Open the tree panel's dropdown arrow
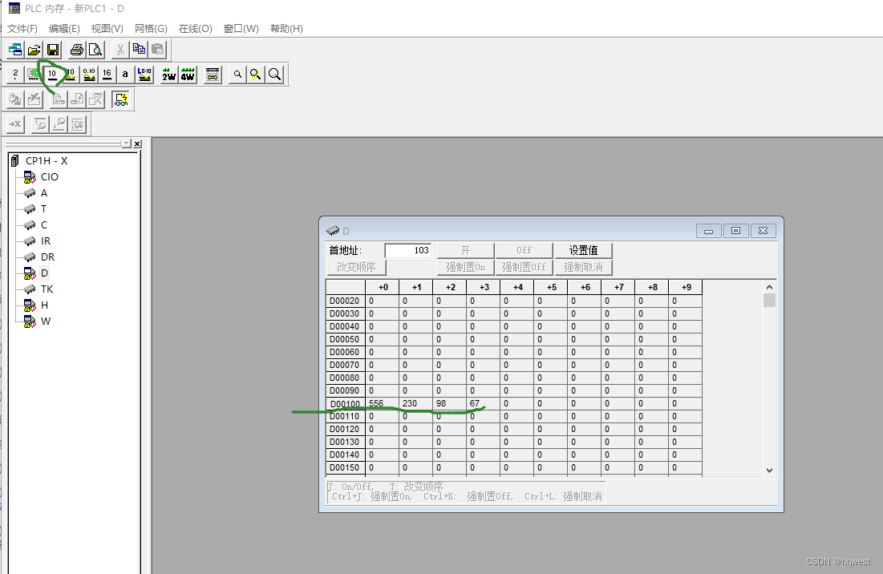Image resolution: width=883 pixels, height=574 pixels. [127, 144]
